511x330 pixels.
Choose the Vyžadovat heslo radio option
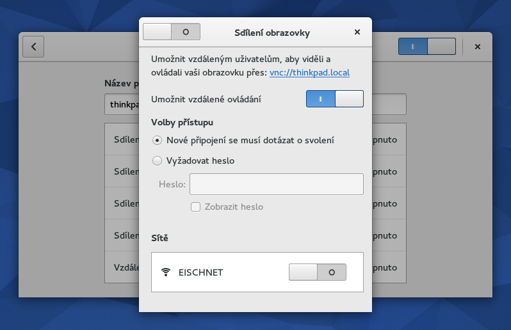pyautogui.click(x=158, y=161)
